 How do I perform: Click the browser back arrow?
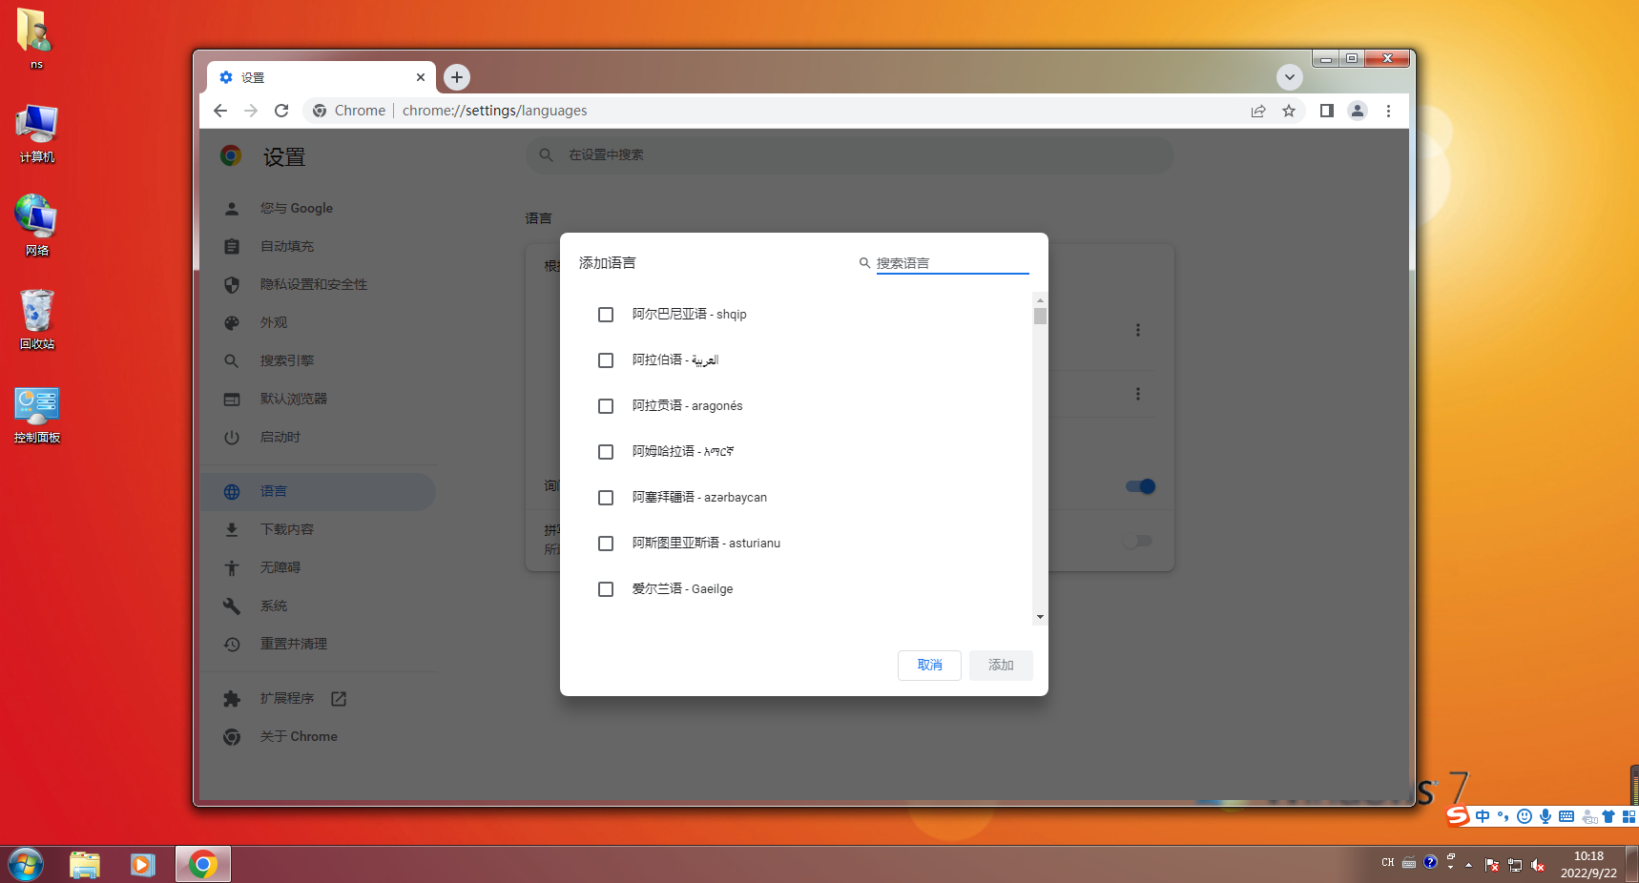220,111
